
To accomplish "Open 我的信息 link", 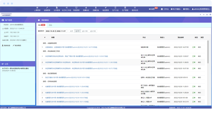I will (6, 45).
